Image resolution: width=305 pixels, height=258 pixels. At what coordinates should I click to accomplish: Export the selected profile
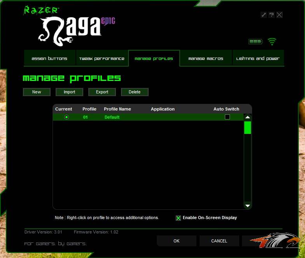tap(102, 92)
